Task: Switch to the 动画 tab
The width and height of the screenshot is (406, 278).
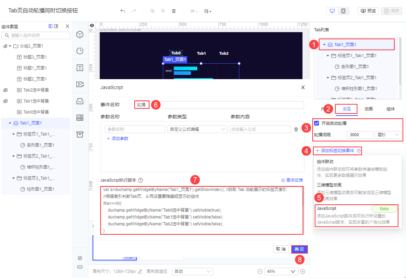Action: (369, 109)
